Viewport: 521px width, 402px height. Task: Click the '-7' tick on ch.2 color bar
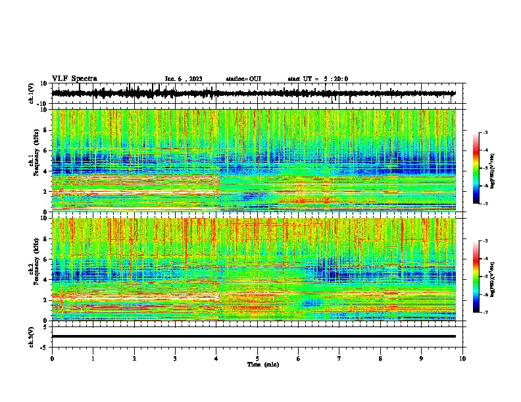(x=485, y=312)
